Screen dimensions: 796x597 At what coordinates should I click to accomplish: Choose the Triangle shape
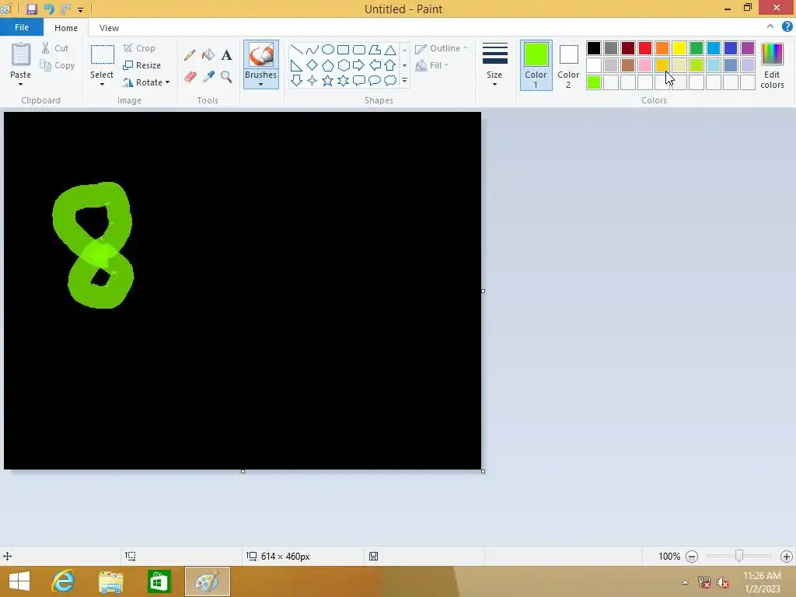390,49
